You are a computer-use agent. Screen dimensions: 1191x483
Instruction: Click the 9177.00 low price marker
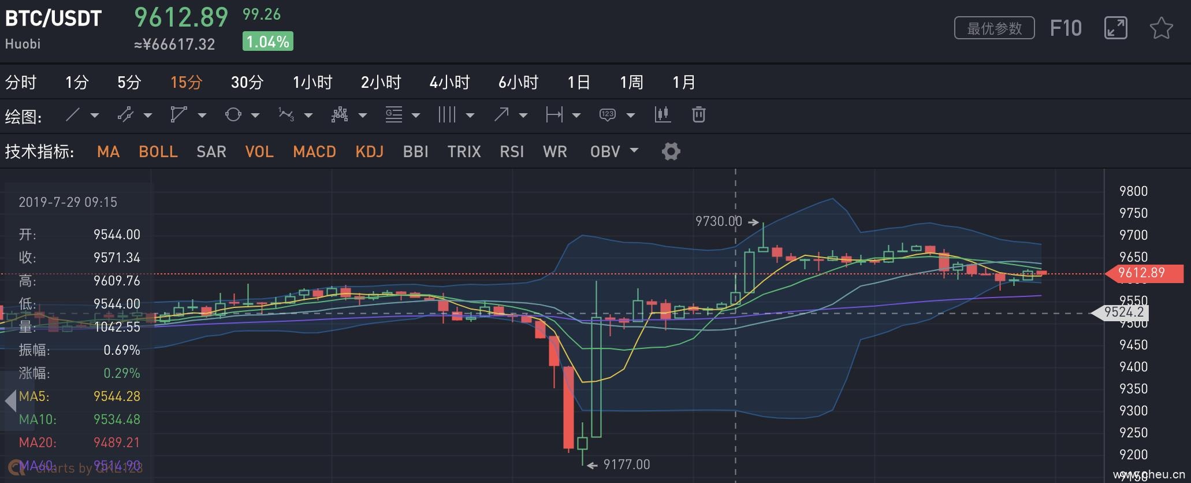(x=627, y=465)
